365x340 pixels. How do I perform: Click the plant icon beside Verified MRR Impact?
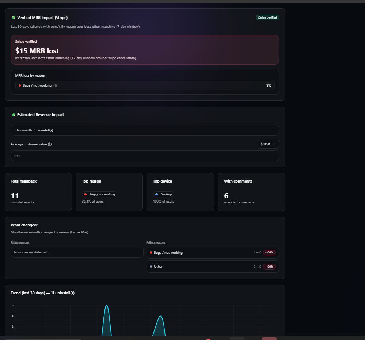(14, 17)
